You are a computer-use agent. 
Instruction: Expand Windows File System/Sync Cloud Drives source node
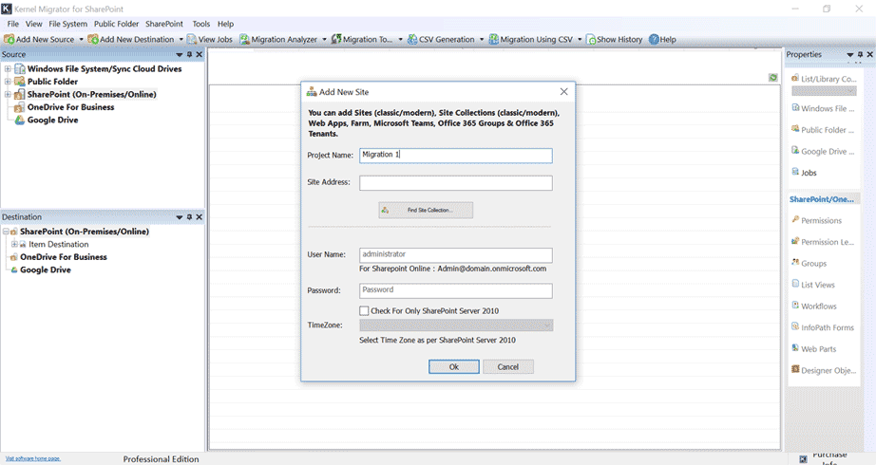tap(8, 68)
